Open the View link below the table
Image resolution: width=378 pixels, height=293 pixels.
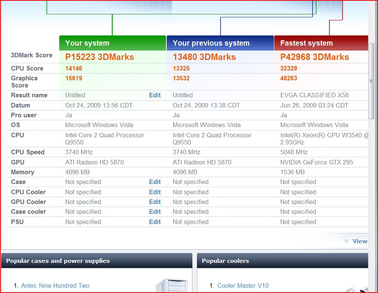[x=360, y=241]
